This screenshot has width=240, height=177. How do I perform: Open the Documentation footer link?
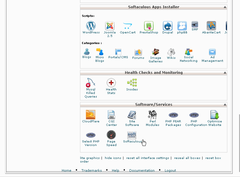pos(142,170)
